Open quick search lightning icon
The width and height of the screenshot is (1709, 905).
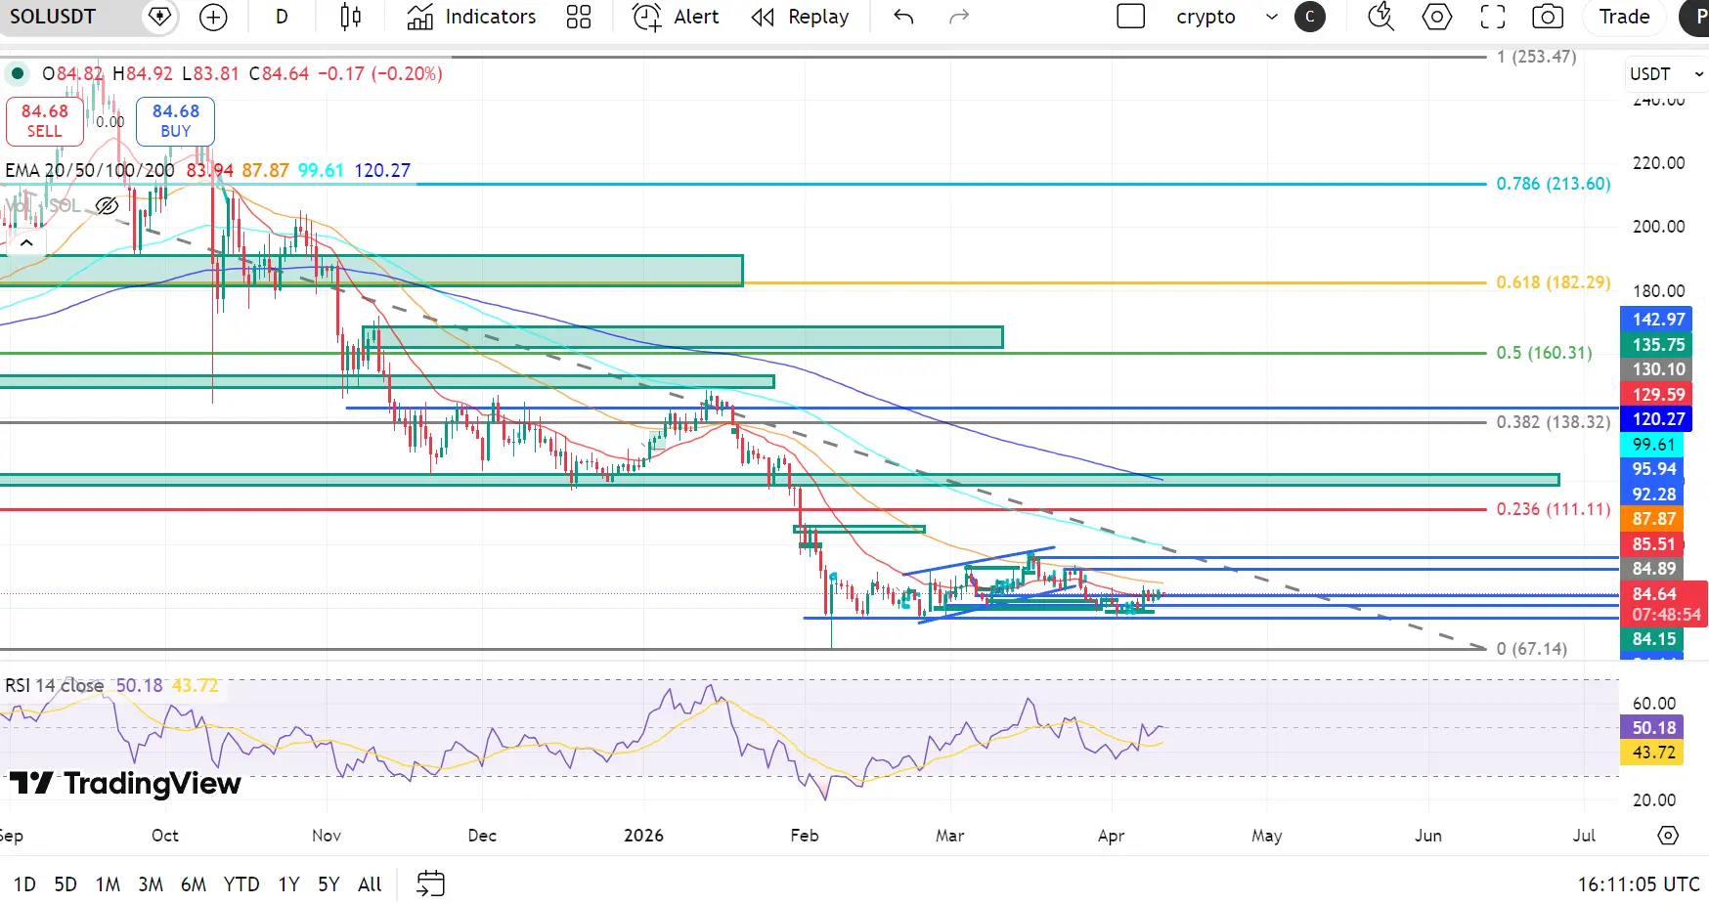pos(1380,17)
